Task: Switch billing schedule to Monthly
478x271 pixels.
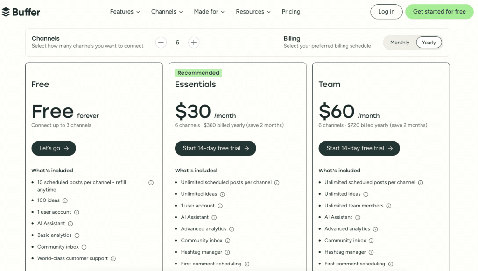Action: click(x=400, y=42)
